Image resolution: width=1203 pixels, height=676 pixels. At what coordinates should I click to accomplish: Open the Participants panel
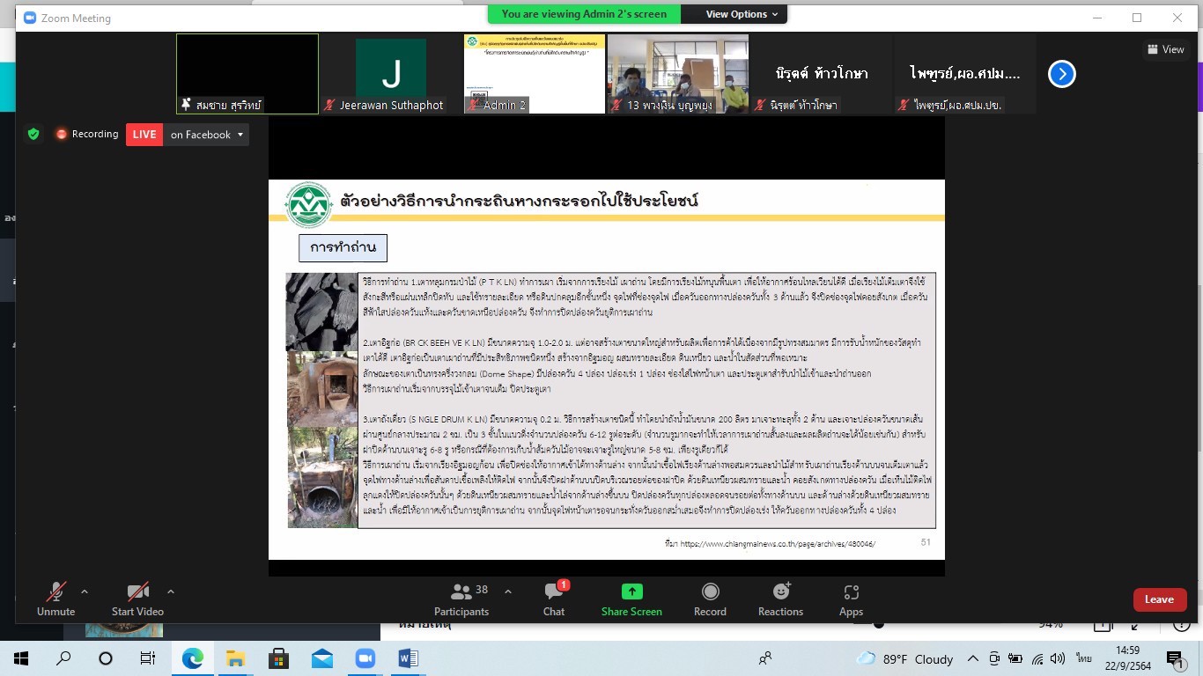(x=461, y=599)
